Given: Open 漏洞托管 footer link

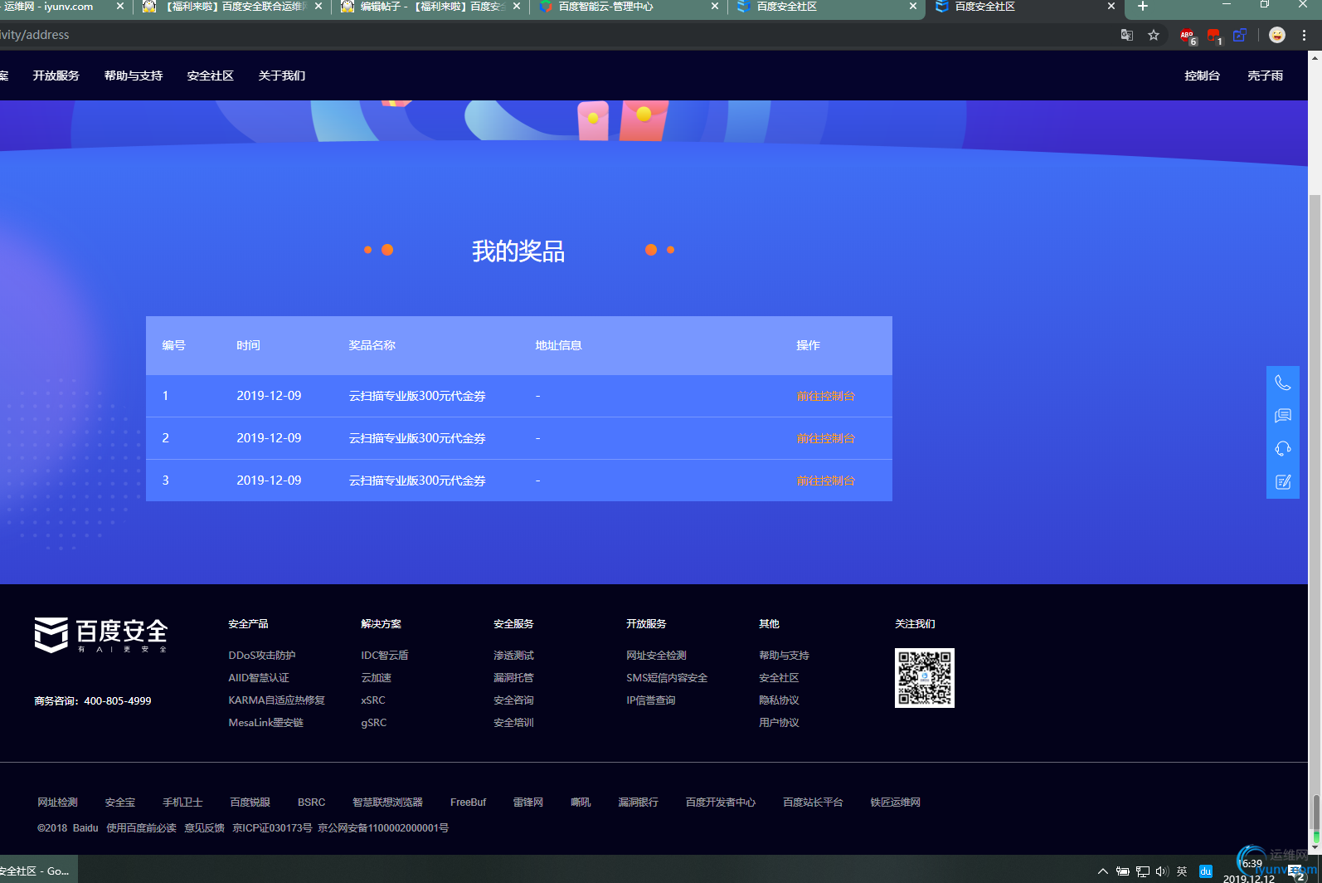Looking at the screenshot, I should point(513,678).
